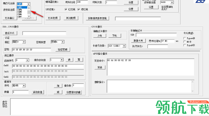Click the 减 button

[x=58, y=92]
